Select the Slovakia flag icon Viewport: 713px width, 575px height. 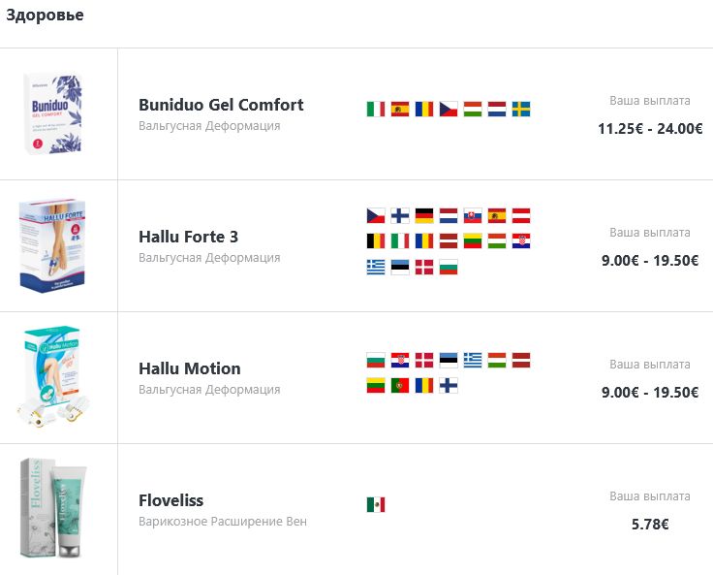[473, 216]
